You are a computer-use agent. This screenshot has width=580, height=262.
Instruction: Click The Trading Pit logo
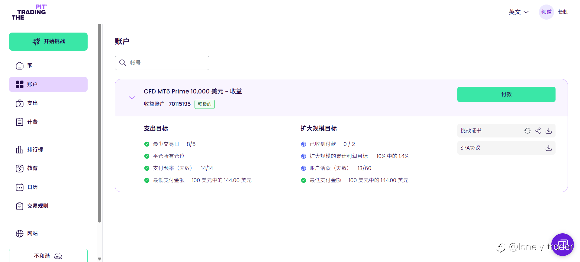29,12
